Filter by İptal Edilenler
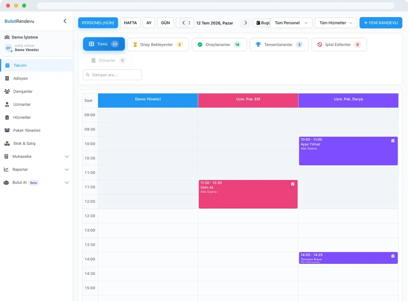This screenshot has width=408, height=301. [339, 44]
